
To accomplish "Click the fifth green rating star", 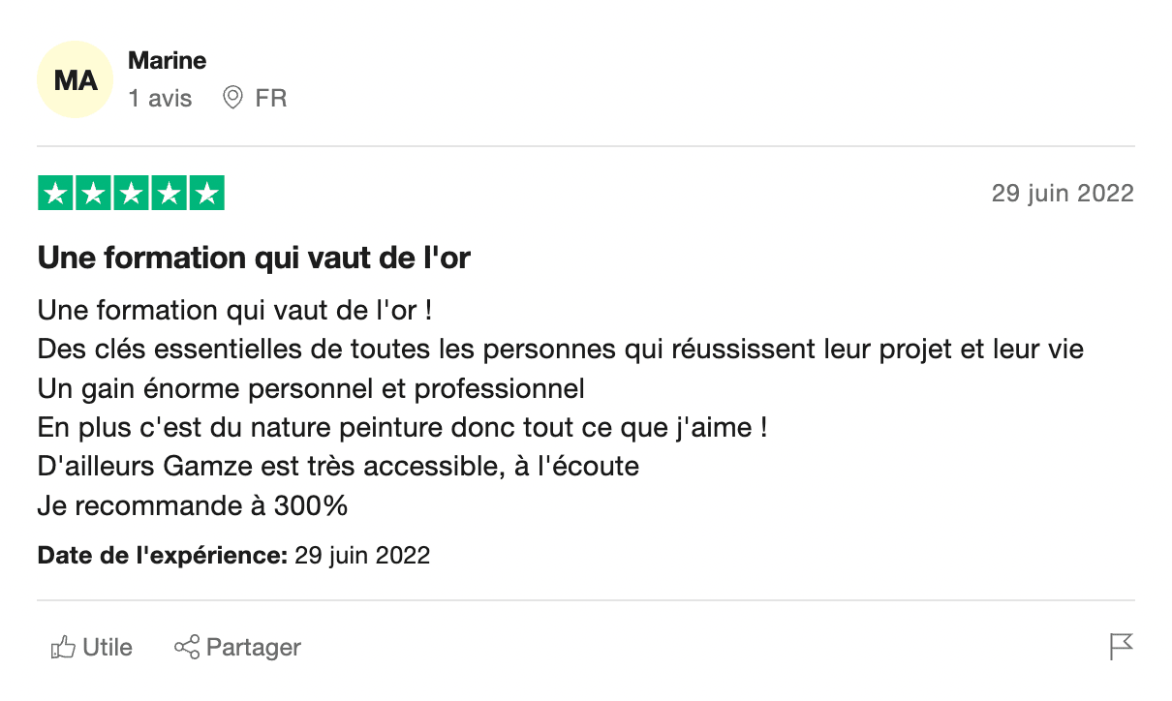I will pyautogui.click(x=205, y=194).
